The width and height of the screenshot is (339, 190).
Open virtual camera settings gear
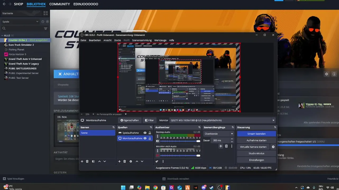[x=273, y=147]
